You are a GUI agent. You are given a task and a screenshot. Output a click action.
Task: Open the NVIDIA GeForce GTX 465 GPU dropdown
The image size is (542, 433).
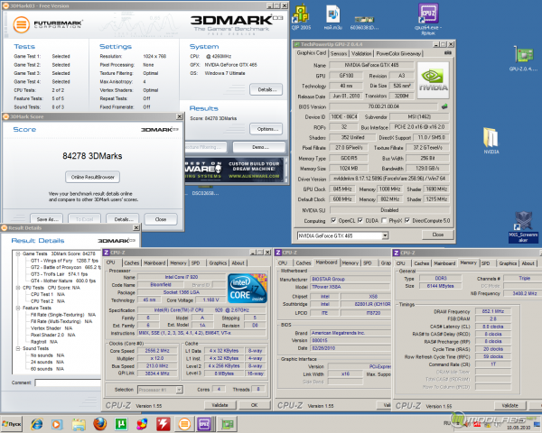tap(385, 235)
